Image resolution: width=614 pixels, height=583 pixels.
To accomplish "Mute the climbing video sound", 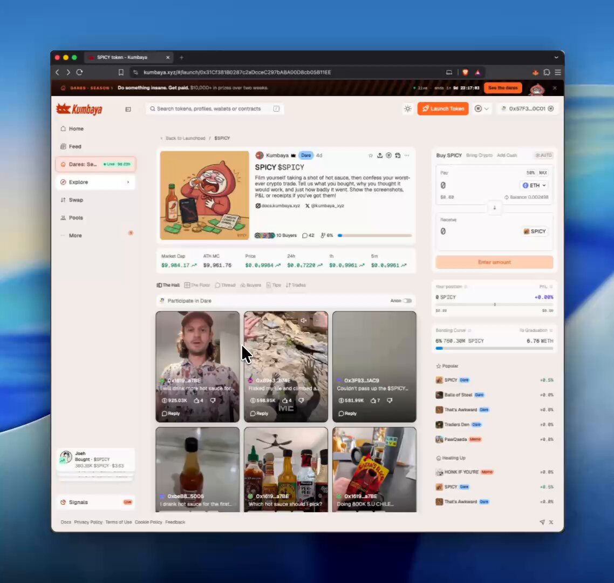I will (303, 321).
